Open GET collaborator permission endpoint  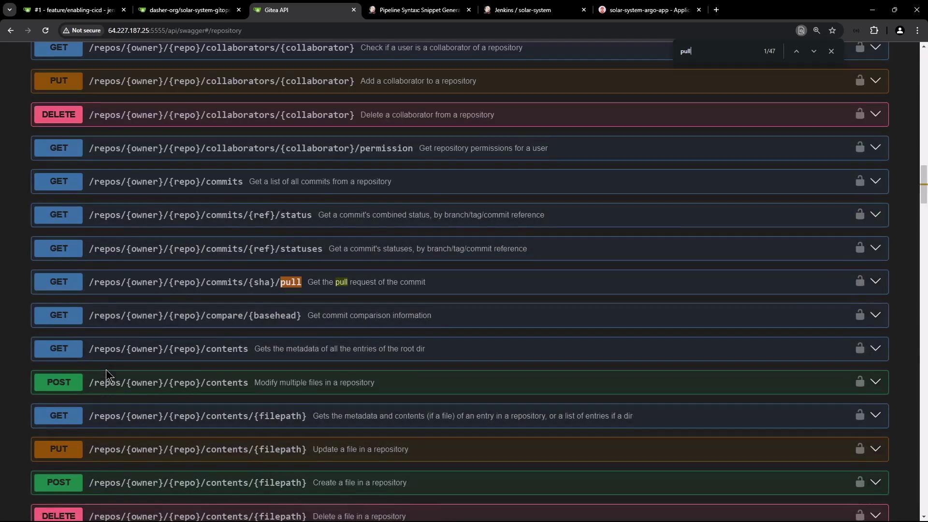(250, 148)
